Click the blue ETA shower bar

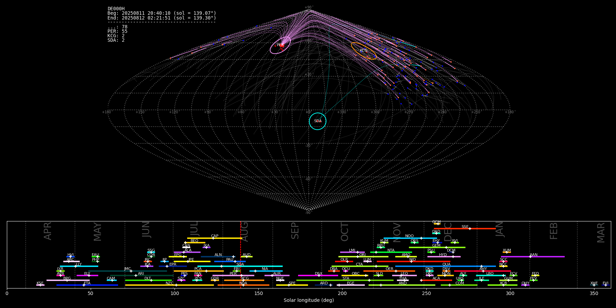coord(87,285)
